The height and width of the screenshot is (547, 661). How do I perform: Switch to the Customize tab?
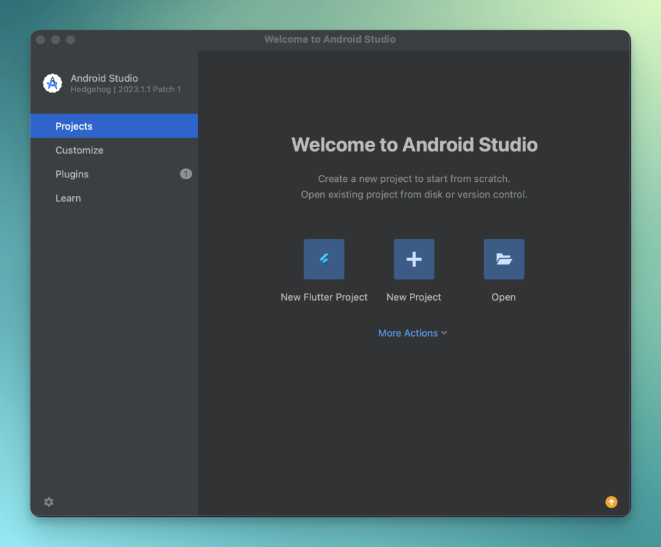pos(114,150)
